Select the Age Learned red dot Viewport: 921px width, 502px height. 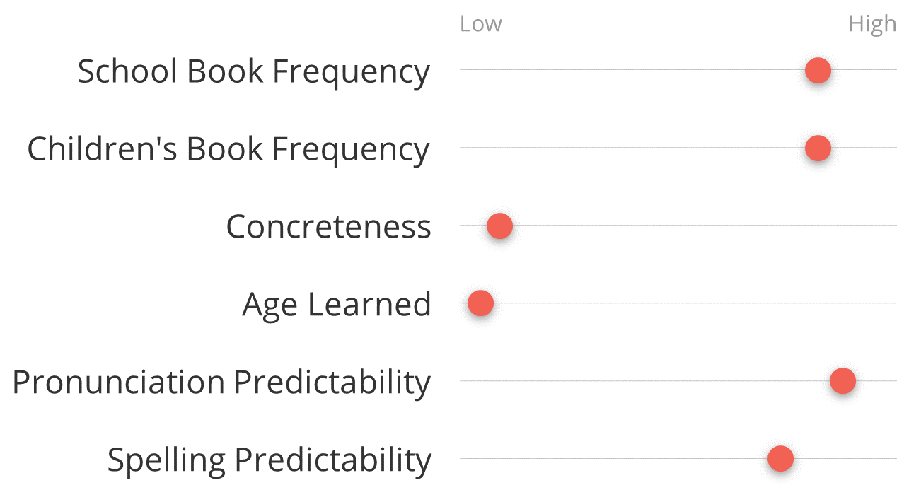pos(480,304)
